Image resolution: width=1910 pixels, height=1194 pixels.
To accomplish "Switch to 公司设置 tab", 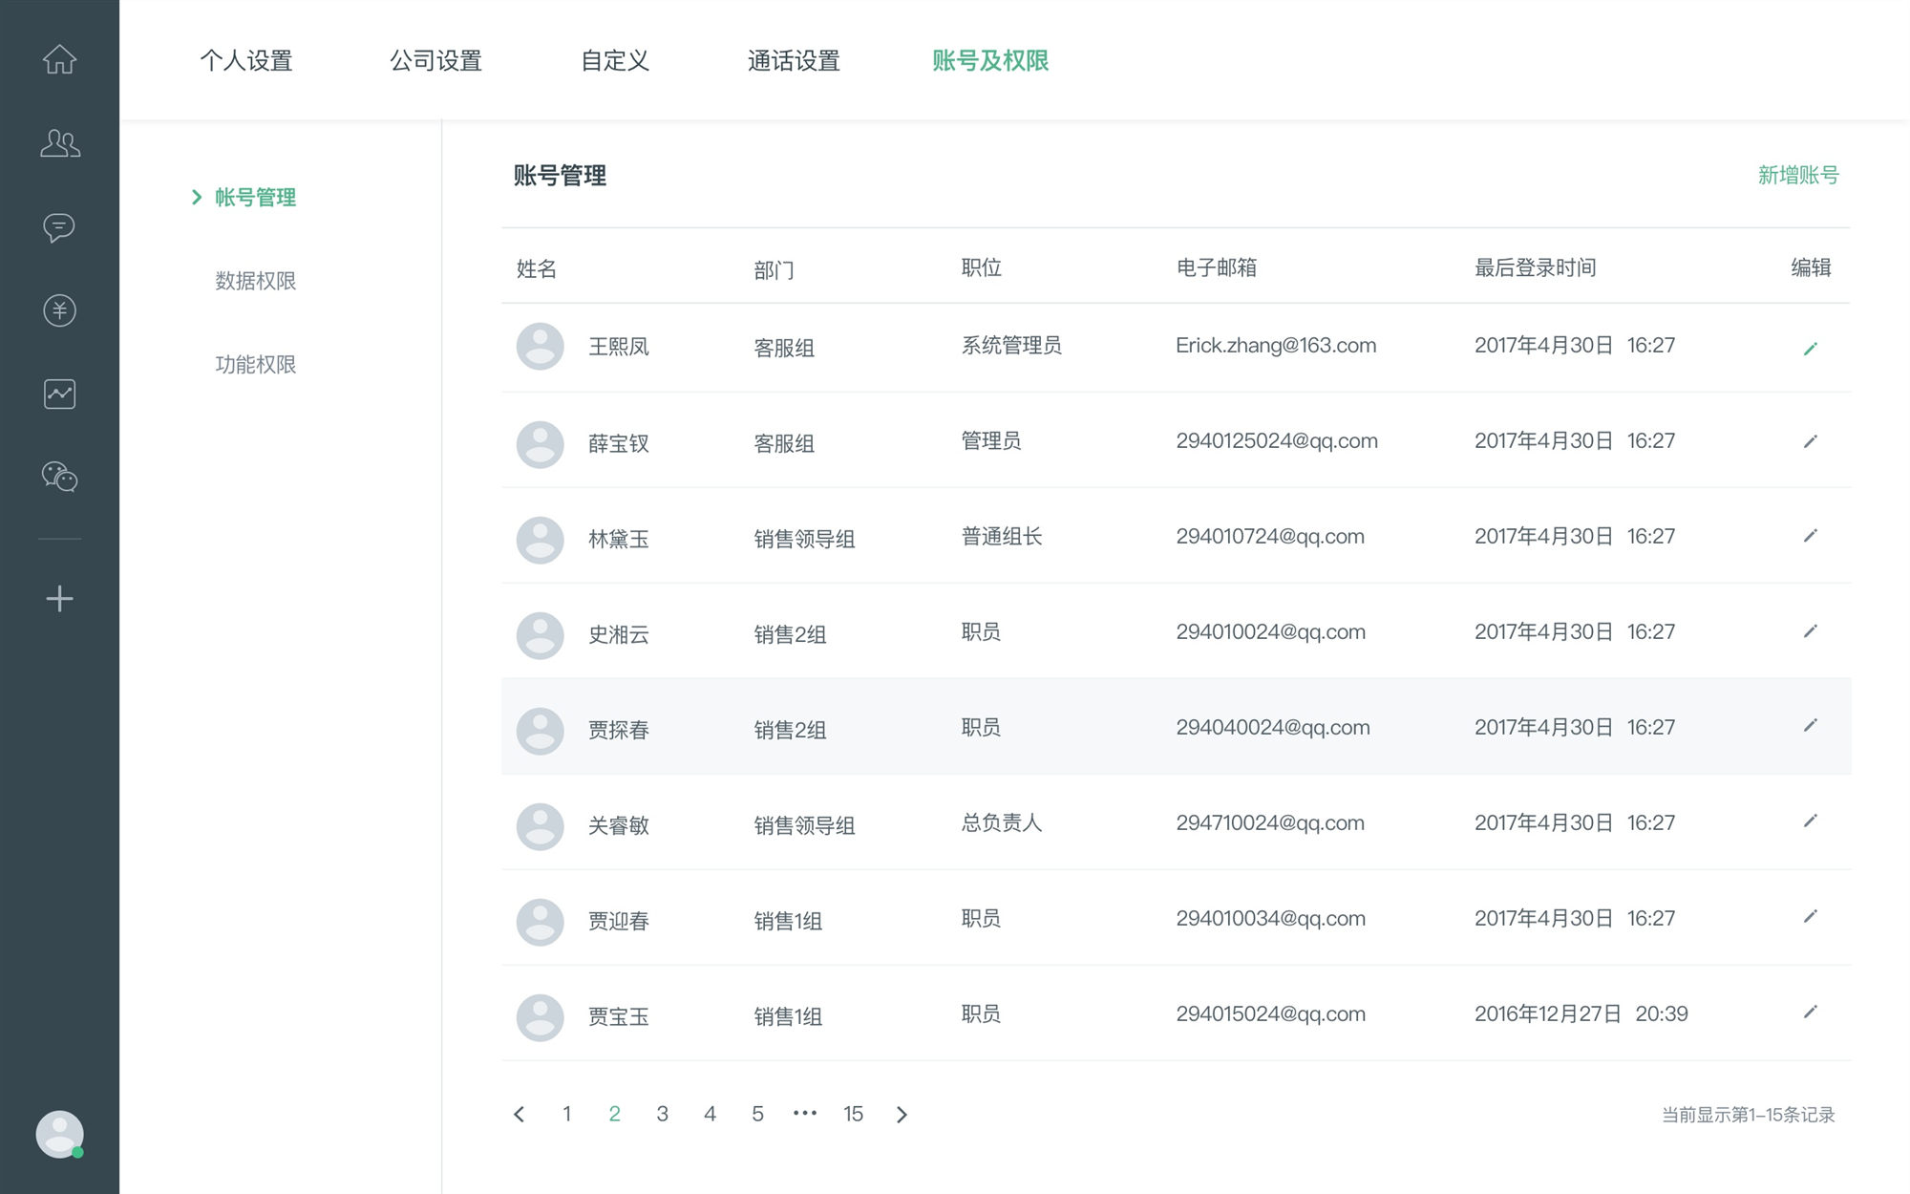I will click(435, 60).
